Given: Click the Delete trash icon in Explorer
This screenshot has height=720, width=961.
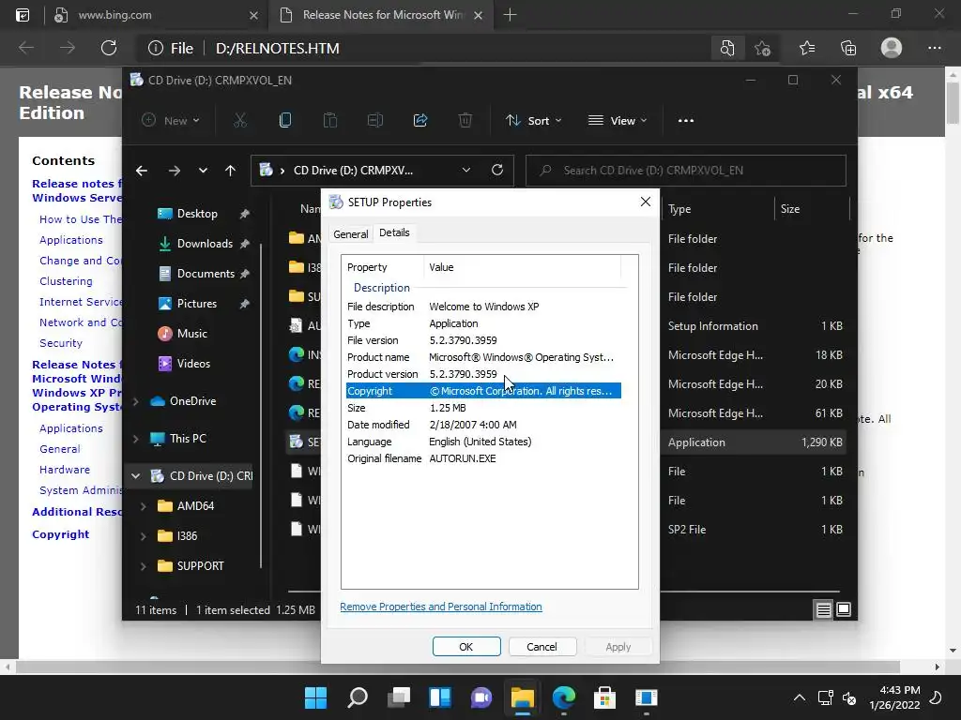Looking at the screenshot, I should 465,121.
